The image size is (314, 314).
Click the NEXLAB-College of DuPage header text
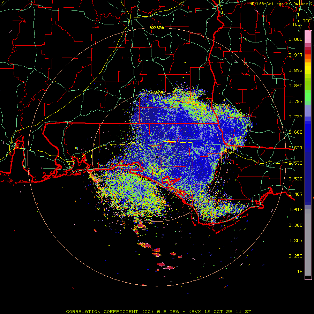pyautogui.click(x=281, y=4)
